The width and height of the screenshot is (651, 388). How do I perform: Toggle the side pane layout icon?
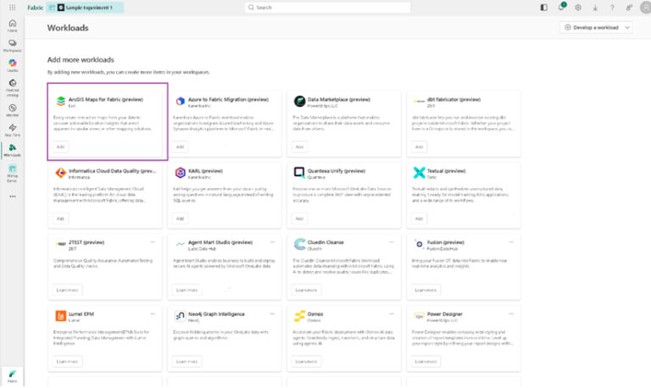(543, 7)
